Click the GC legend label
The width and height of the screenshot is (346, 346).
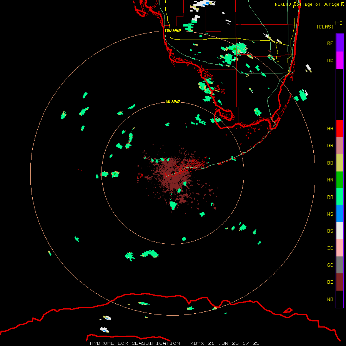(330, 265)
